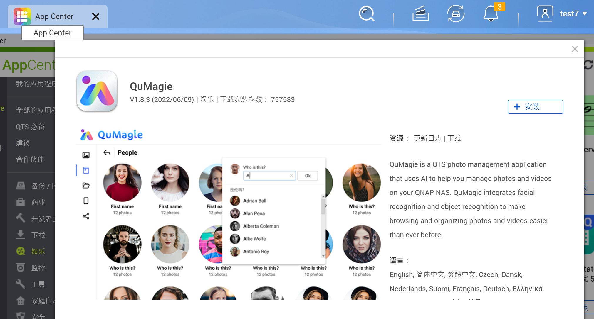Open the 更新日志 changelog link
This screenshot has height=319, width=594.
(427, 138)
